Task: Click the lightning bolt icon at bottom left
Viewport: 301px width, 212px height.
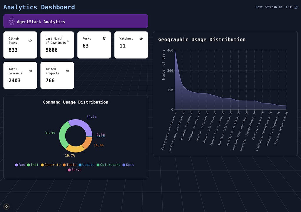Action: pos(6,206)
